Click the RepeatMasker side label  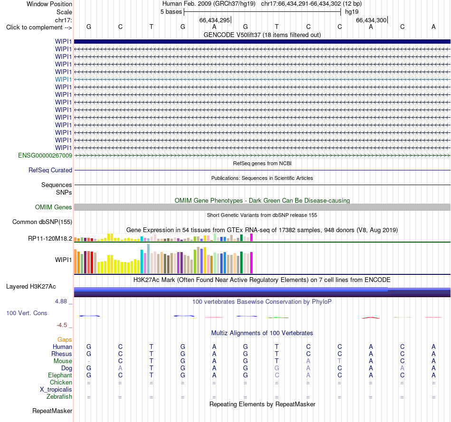(x=52, y=411)
